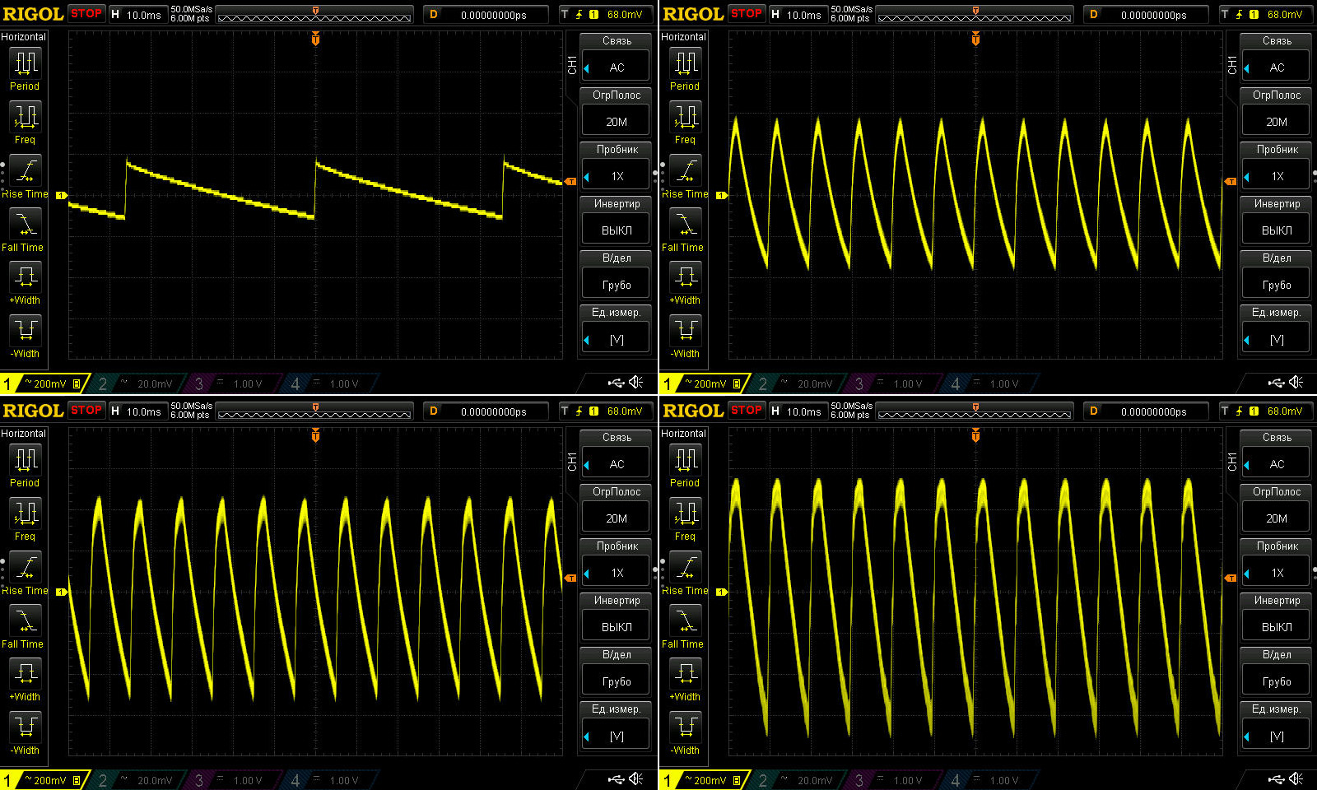Toggle ОгрПолос 20M bandwidth limit in top-right scope
The width and height of the screenshot is (1317, 790).
tap(1277, 122)
